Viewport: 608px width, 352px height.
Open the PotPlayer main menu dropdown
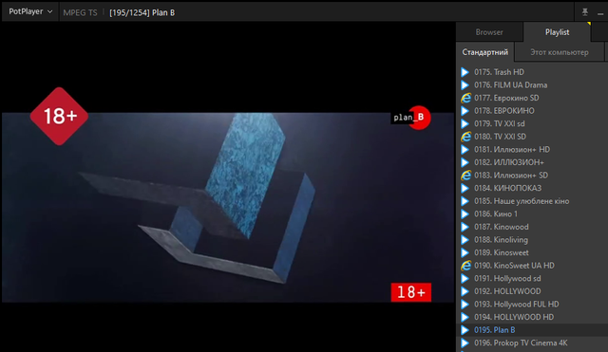pos(30,11)
